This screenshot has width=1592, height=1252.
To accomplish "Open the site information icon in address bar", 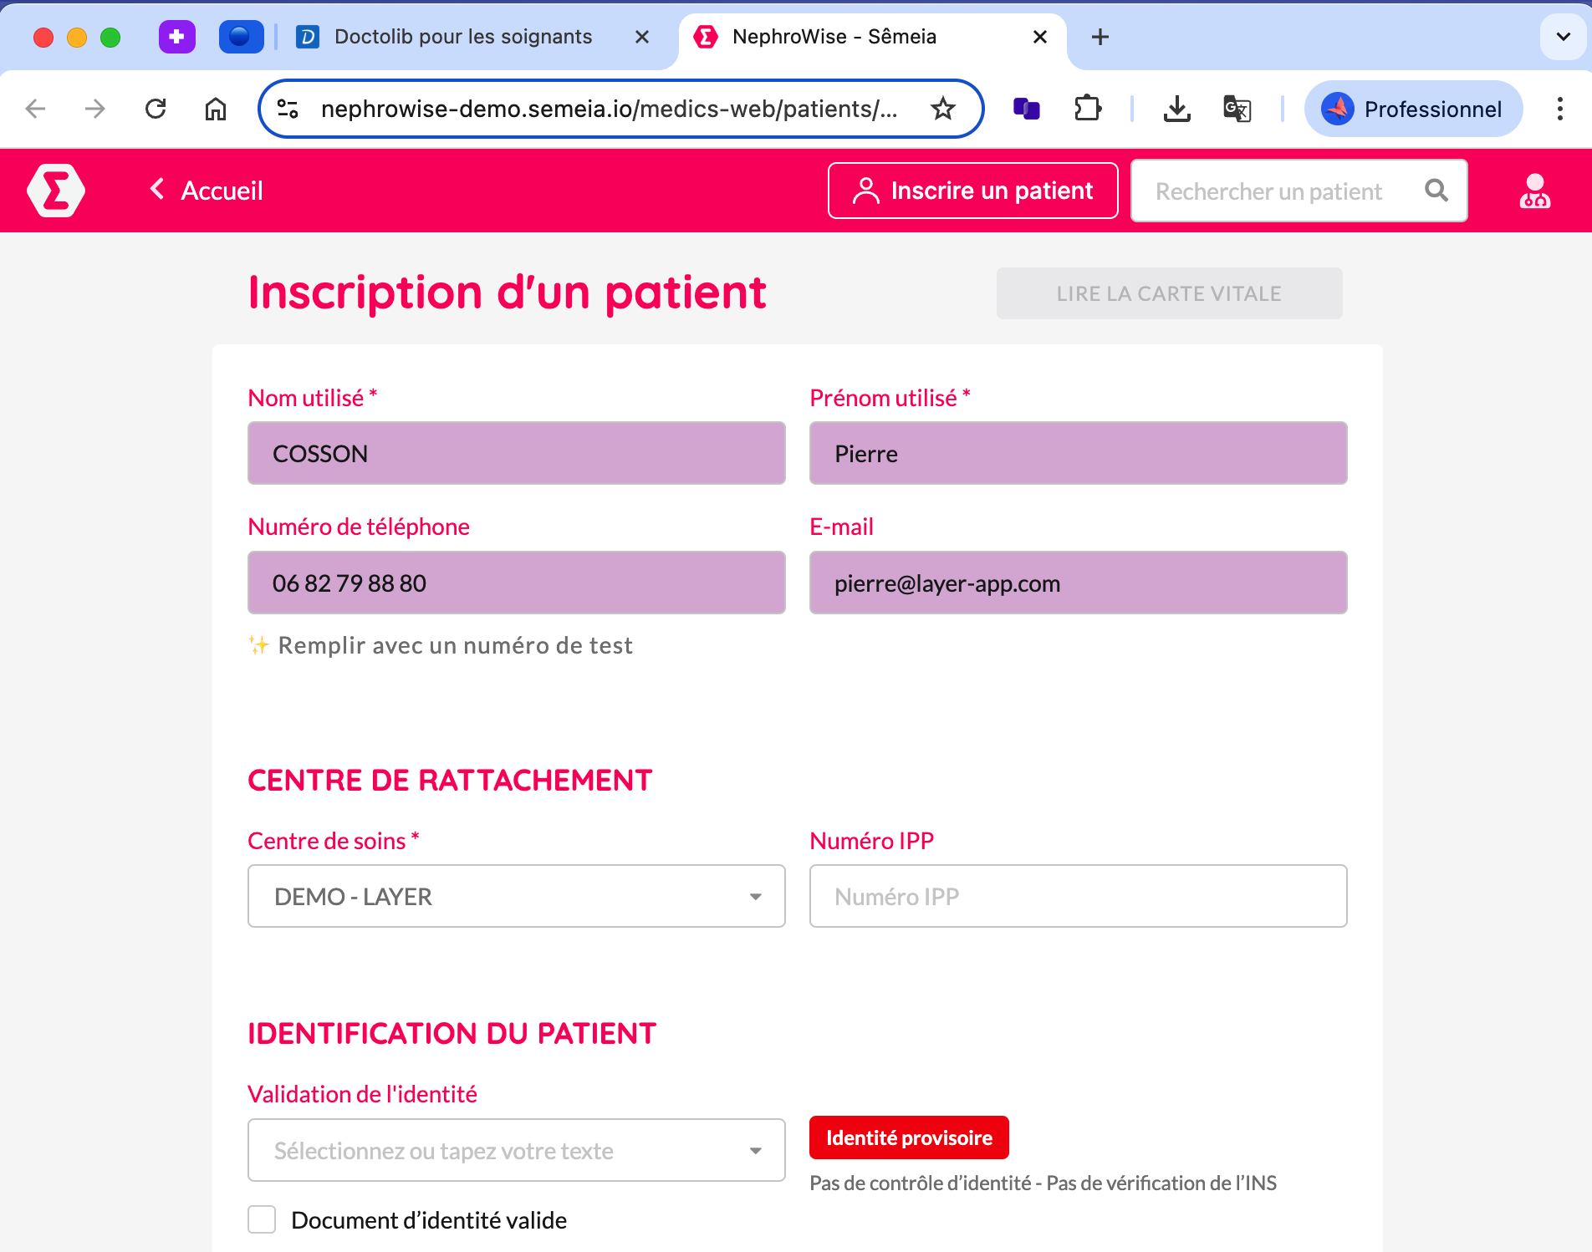I will (288, 109).
